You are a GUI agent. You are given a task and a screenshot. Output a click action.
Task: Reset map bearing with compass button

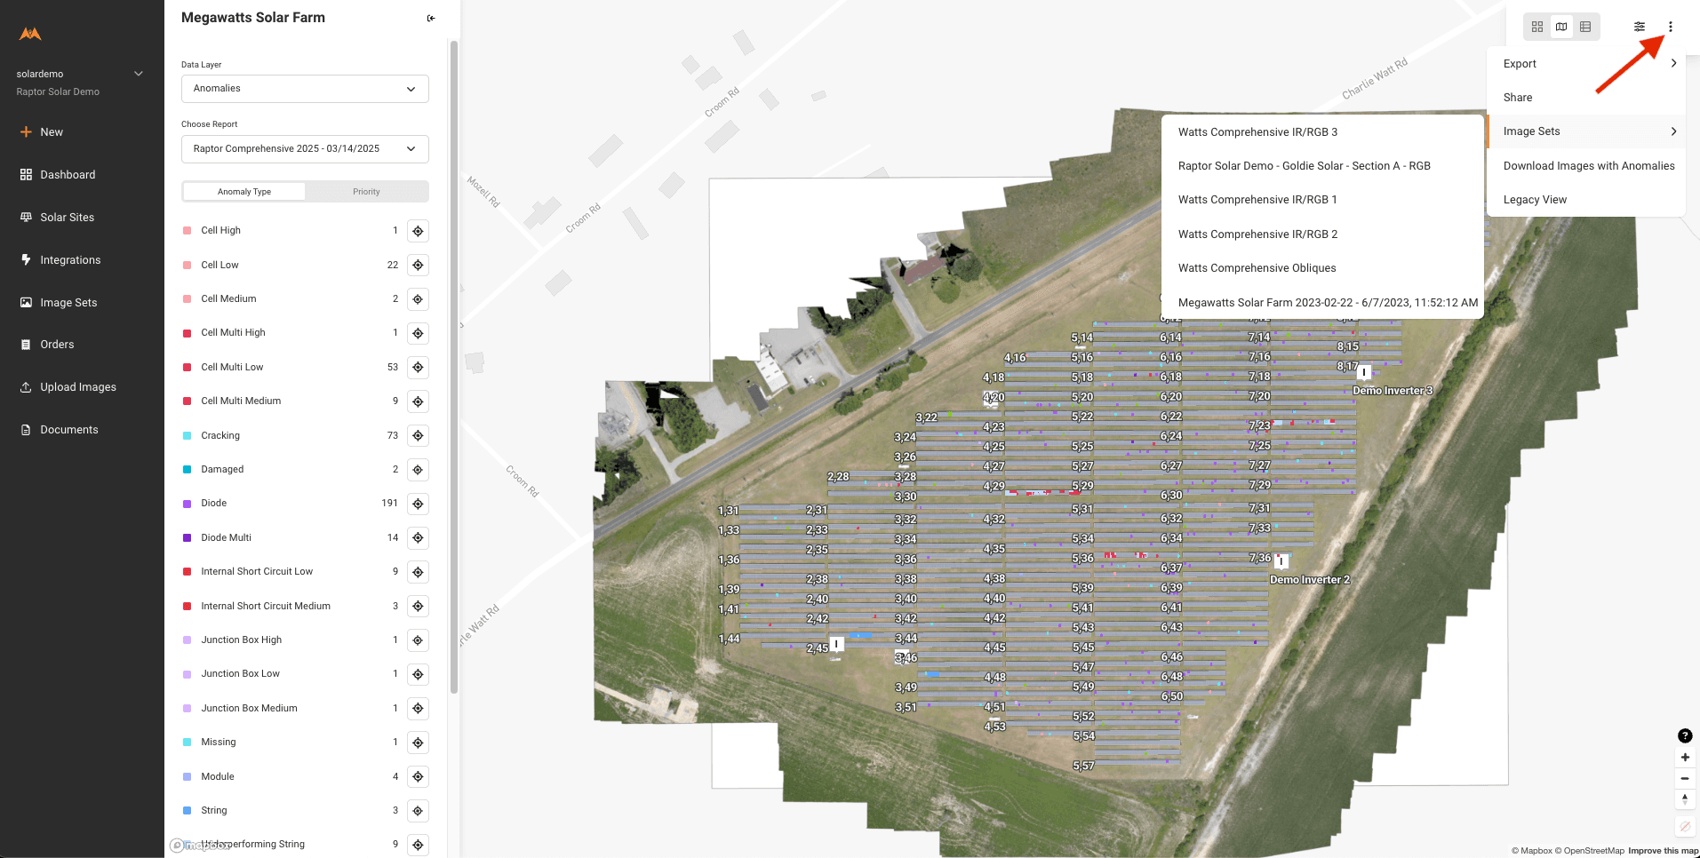coord(1685,798)
